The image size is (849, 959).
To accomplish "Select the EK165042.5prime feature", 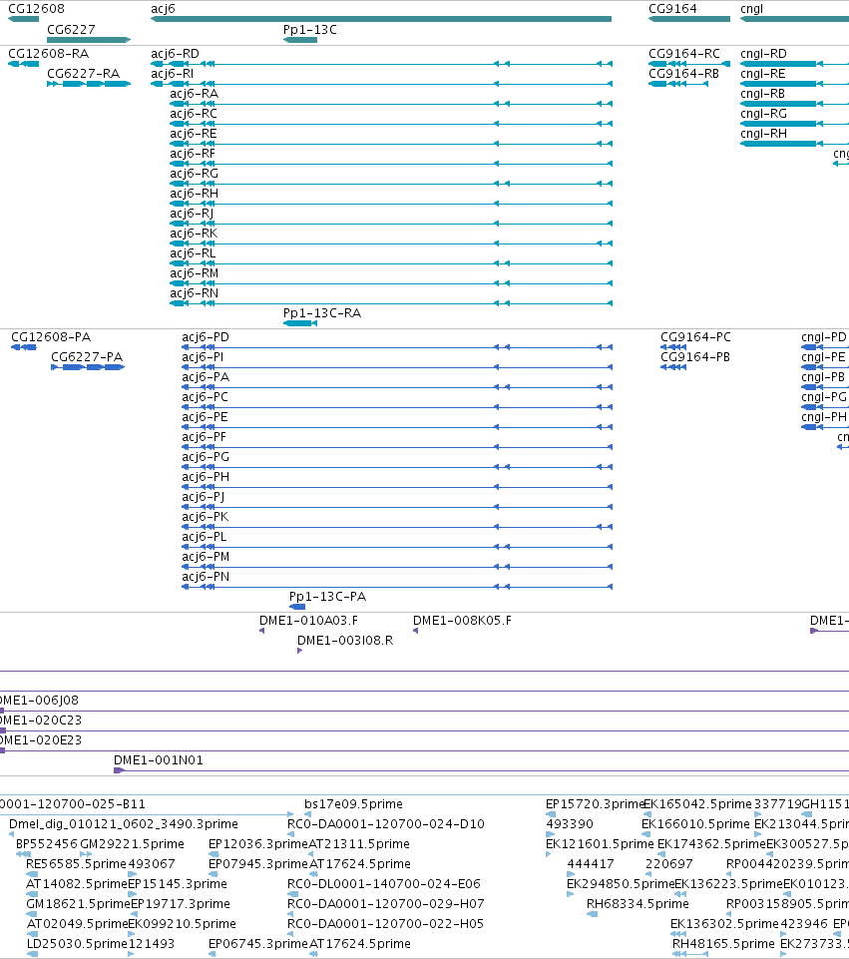I will coord(647,814).
